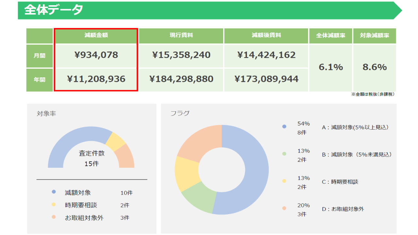Screen dimensions: 418x235
Task: Select the 減額金額 column header
Action: (x=96, y=36)
